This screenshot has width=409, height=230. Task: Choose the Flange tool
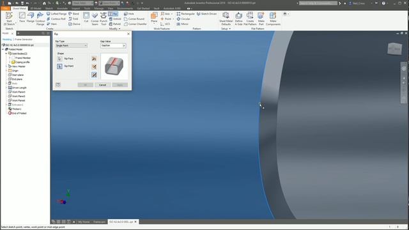31,18
